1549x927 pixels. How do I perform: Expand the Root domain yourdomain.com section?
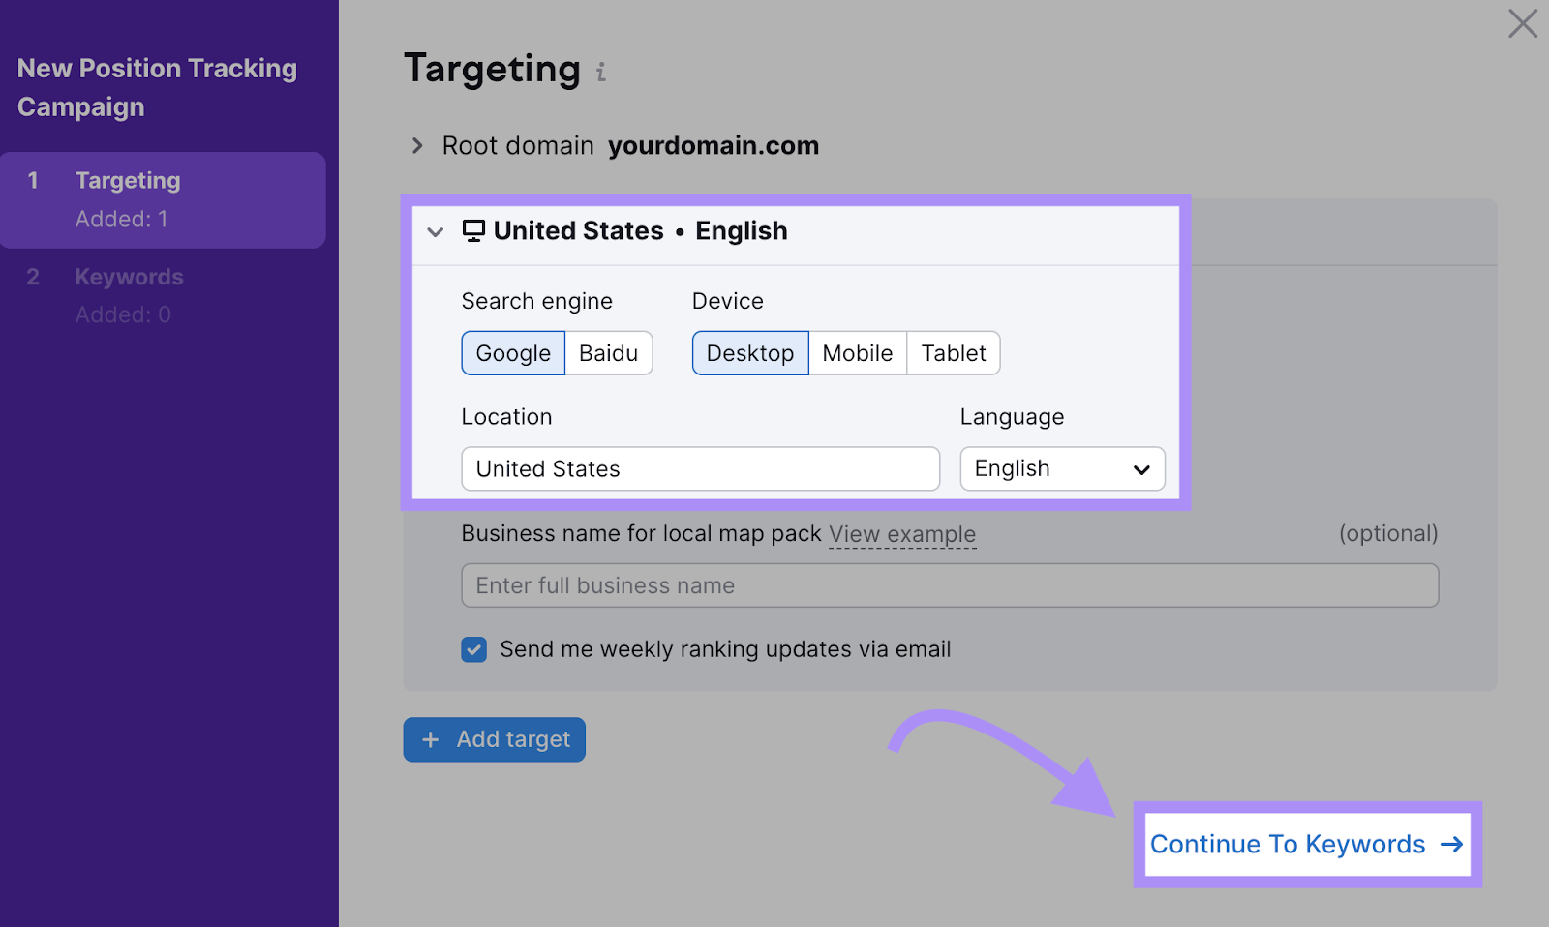(416, 145)
